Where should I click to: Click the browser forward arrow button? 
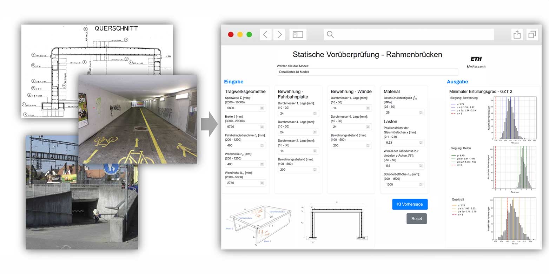pos(279,34)
